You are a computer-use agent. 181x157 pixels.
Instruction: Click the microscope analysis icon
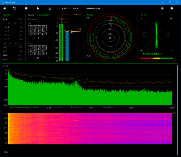[50, 8]
